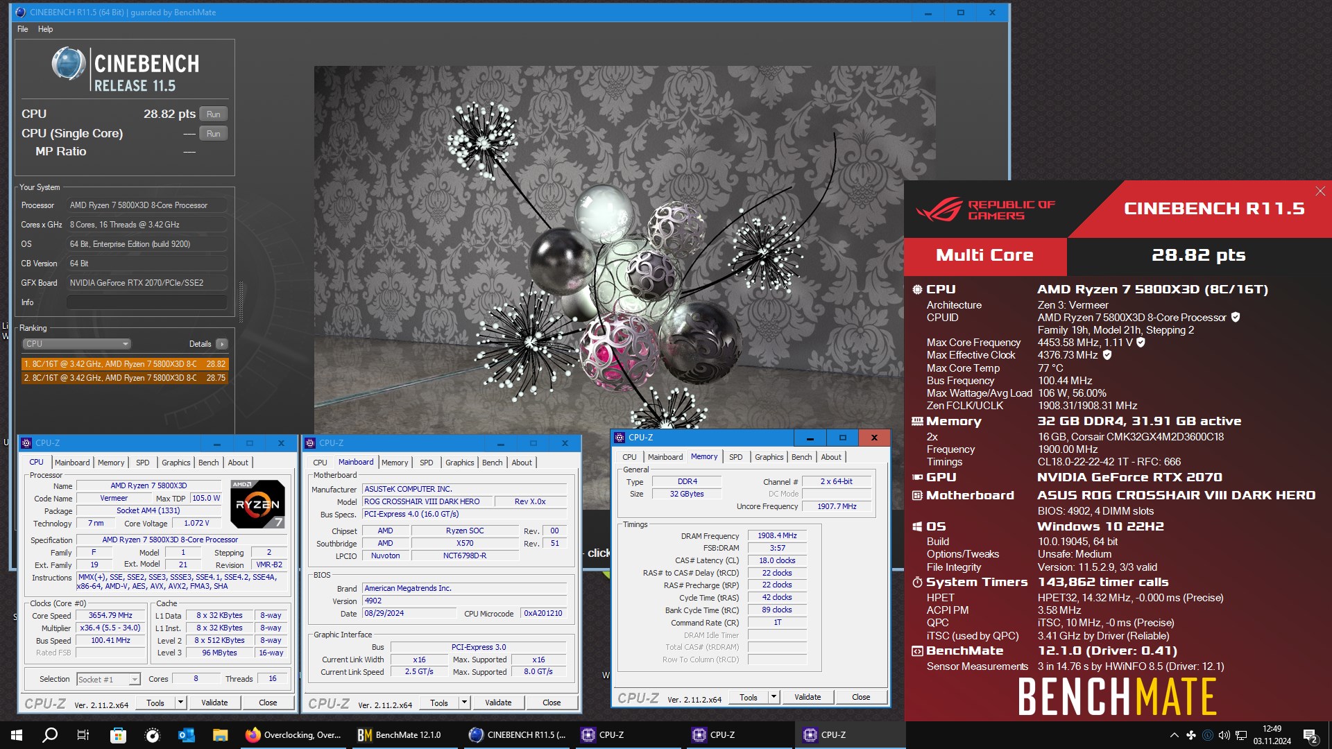The width and height of the screenshot is (1332, 749).
Task: Open the Socket #1 selection dropdown
Action: pos(108,679)
